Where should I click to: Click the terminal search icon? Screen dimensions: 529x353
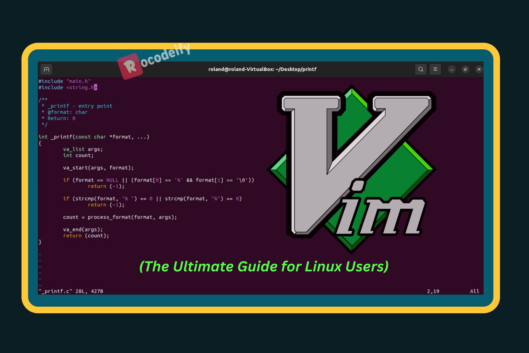(420, 69)
